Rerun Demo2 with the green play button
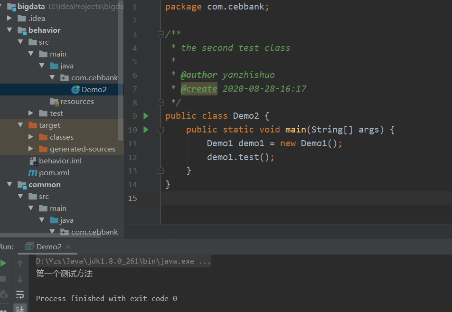Viewport: 452px width, 312px height. pyautogui.click(x=3, y=263)
